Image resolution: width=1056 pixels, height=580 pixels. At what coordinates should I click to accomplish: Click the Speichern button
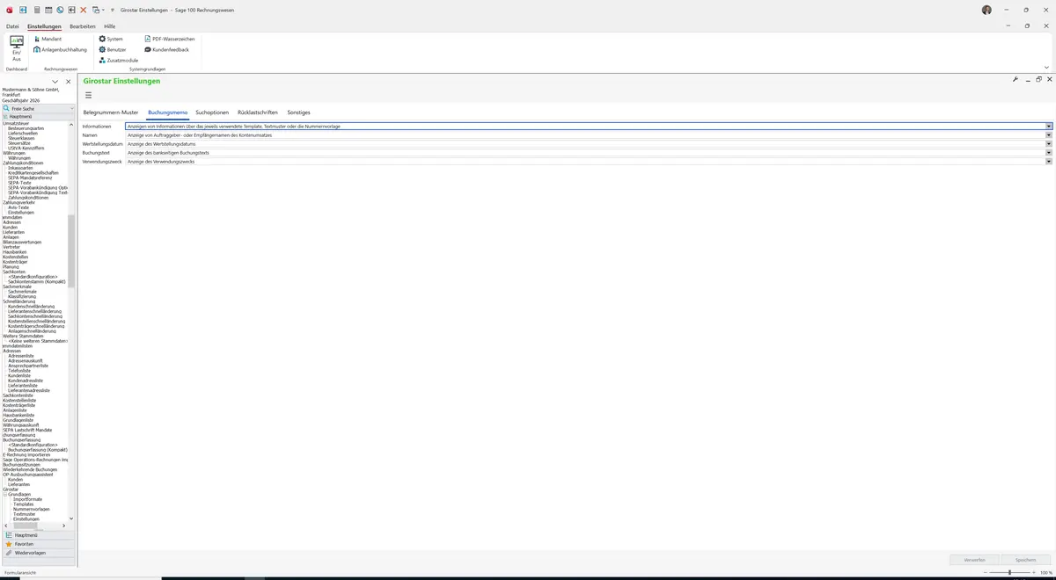1025,559
